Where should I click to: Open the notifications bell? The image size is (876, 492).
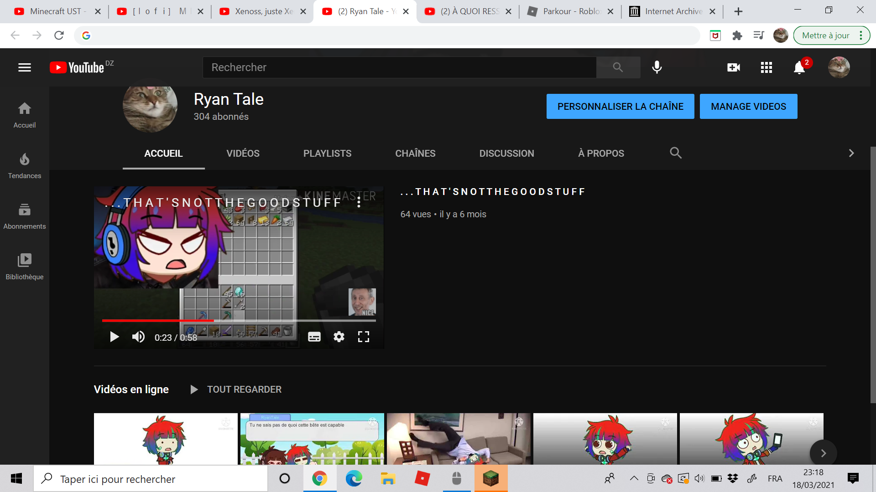[x=799, y=67]
